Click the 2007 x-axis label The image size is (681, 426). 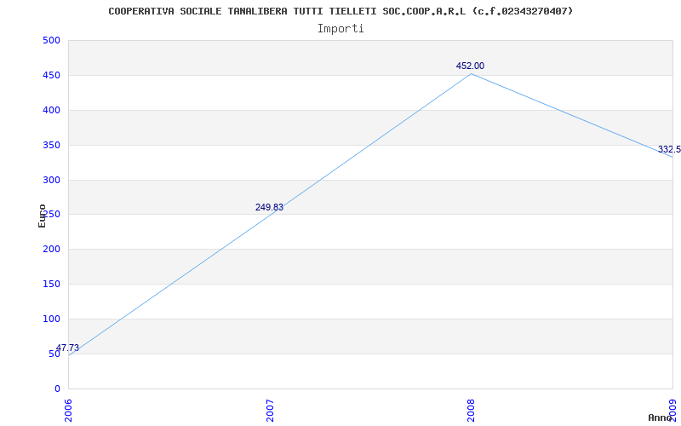pos(270,411)
